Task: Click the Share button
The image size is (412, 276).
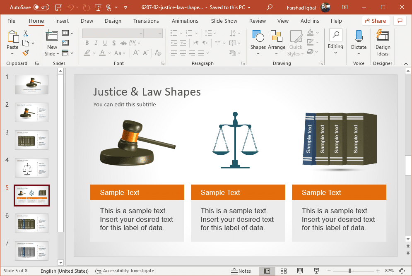Action: [x=374, y=21]
